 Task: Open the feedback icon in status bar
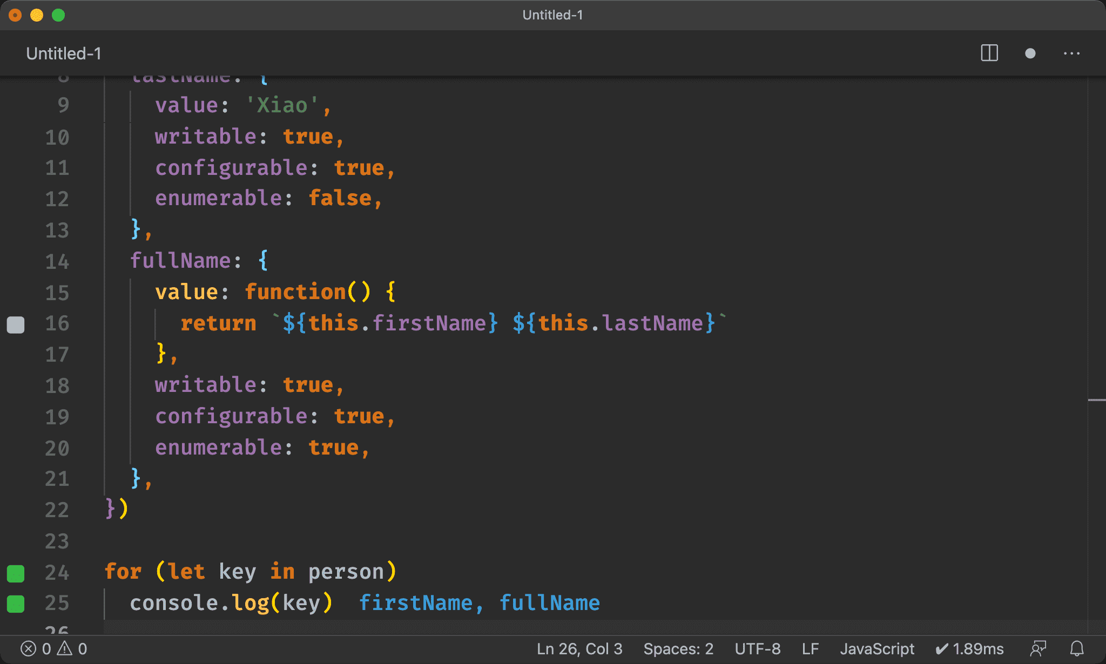point(1038,648)
